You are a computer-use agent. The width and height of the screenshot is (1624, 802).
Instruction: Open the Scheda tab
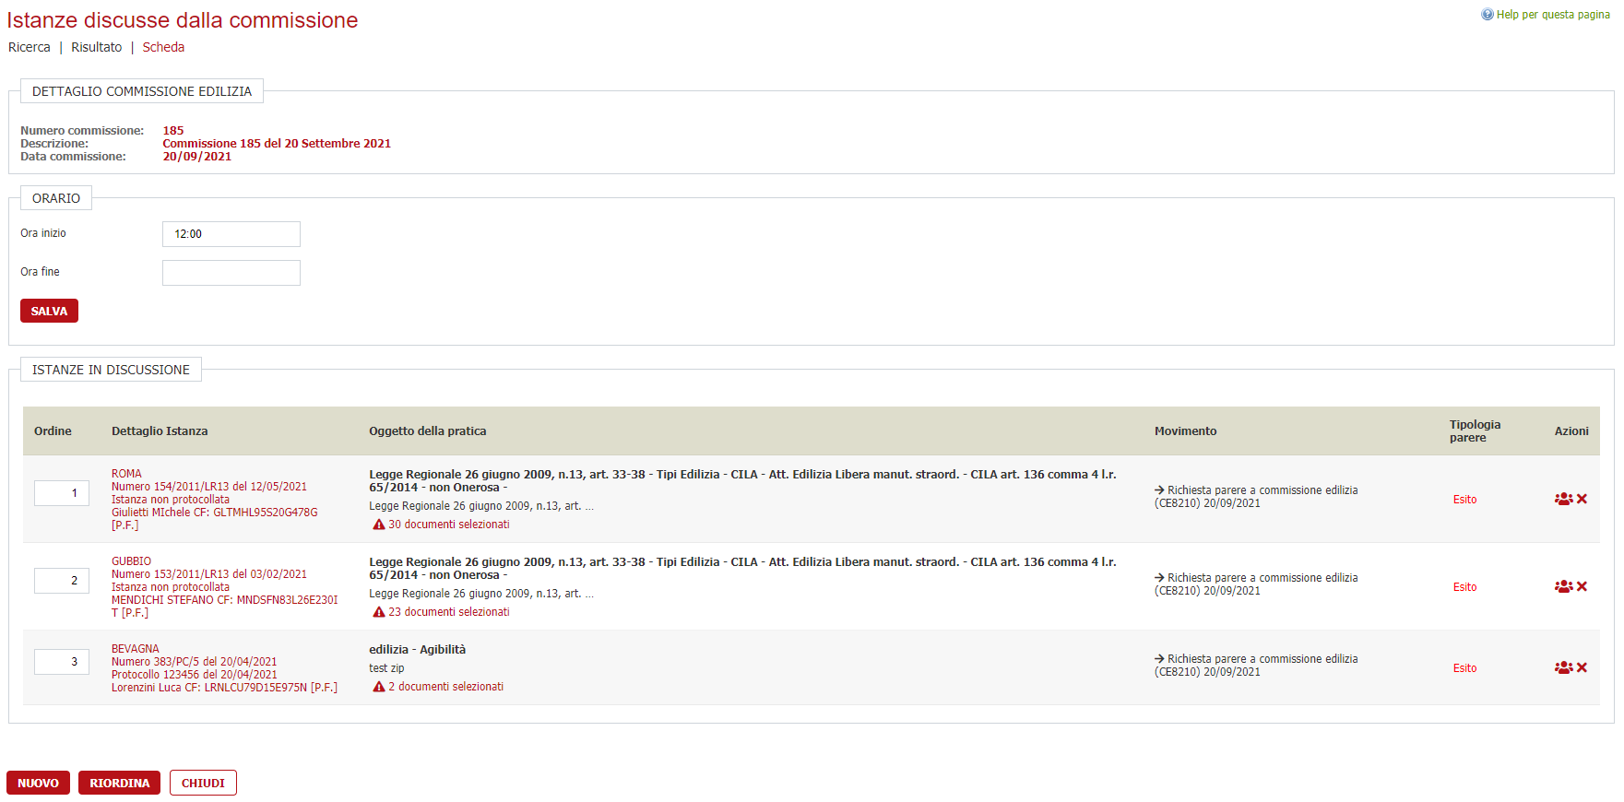click(163, 47)
